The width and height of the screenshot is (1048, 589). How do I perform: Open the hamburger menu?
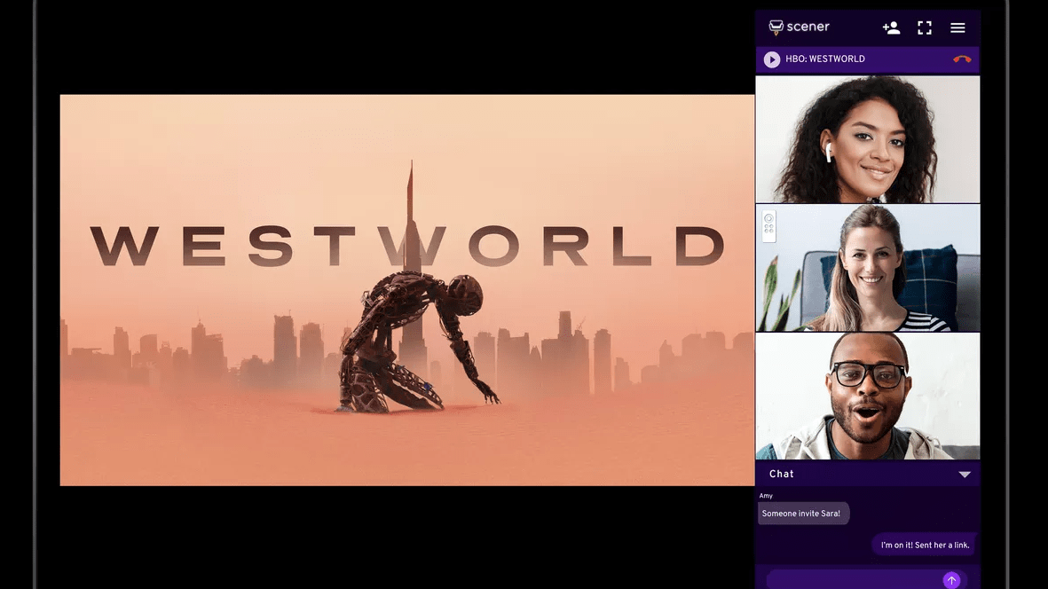[x=957, y=27]
